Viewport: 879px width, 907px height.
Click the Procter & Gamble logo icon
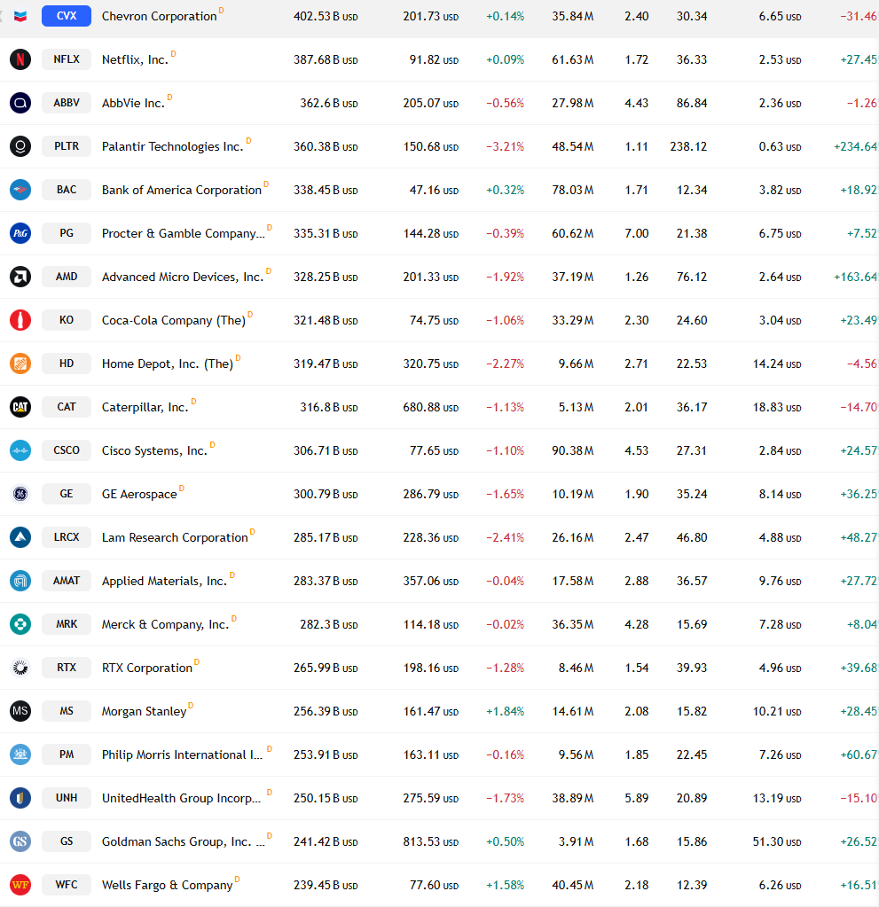pos(20,233)
